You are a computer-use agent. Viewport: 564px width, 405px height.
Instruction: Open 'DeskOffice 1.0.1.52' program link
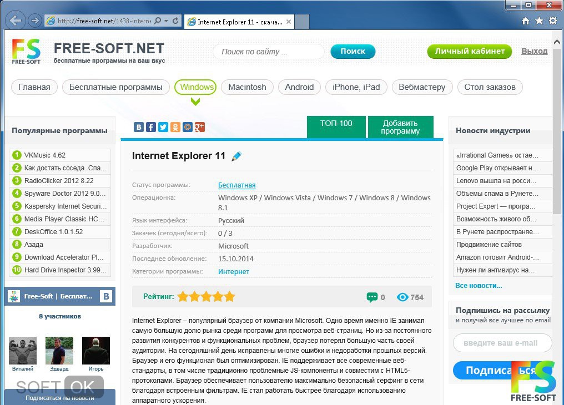pyautogui.click(x=54, y=232)
